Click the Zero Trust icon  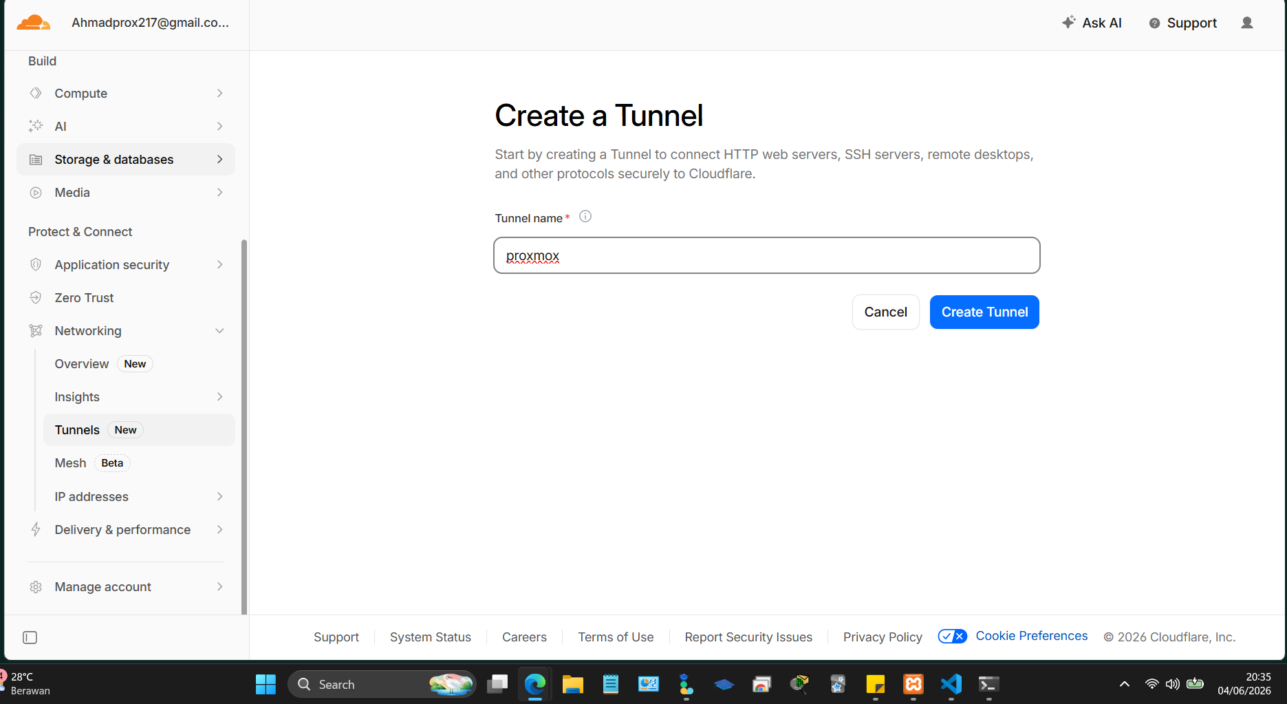(36, 297)
